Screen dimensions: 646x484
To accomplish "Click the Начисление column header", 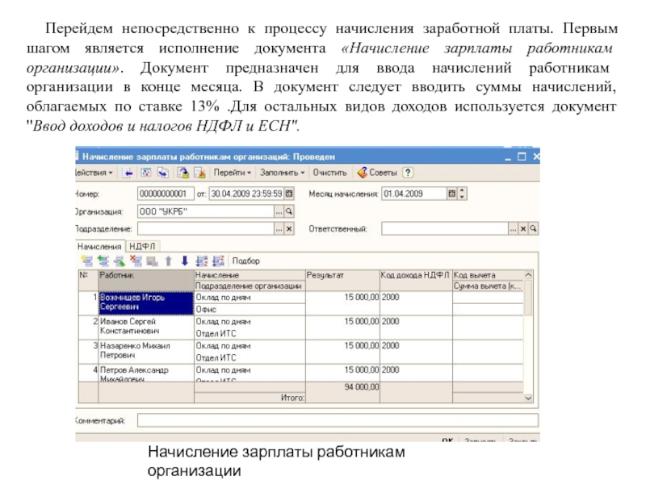I will tap(250, 275).
